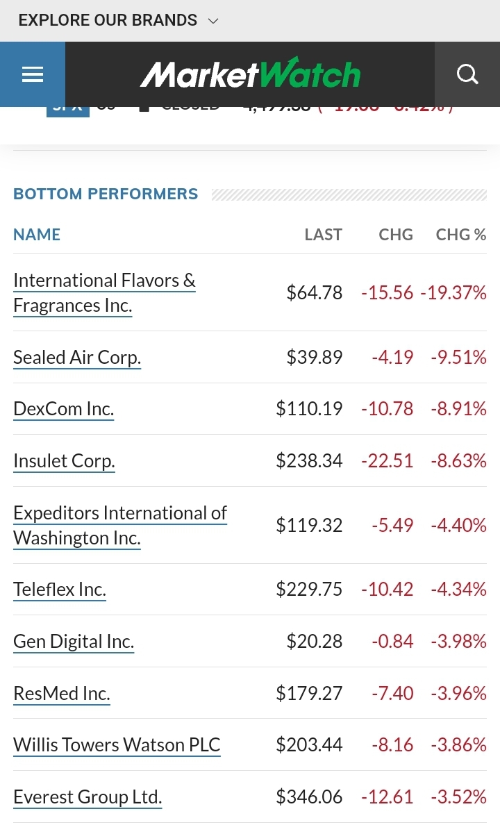This screenshot has height=834, width=500.
Task: Go to Teleflex Inc. quote page
Action: pyautogui.click(x=60, y=590)
